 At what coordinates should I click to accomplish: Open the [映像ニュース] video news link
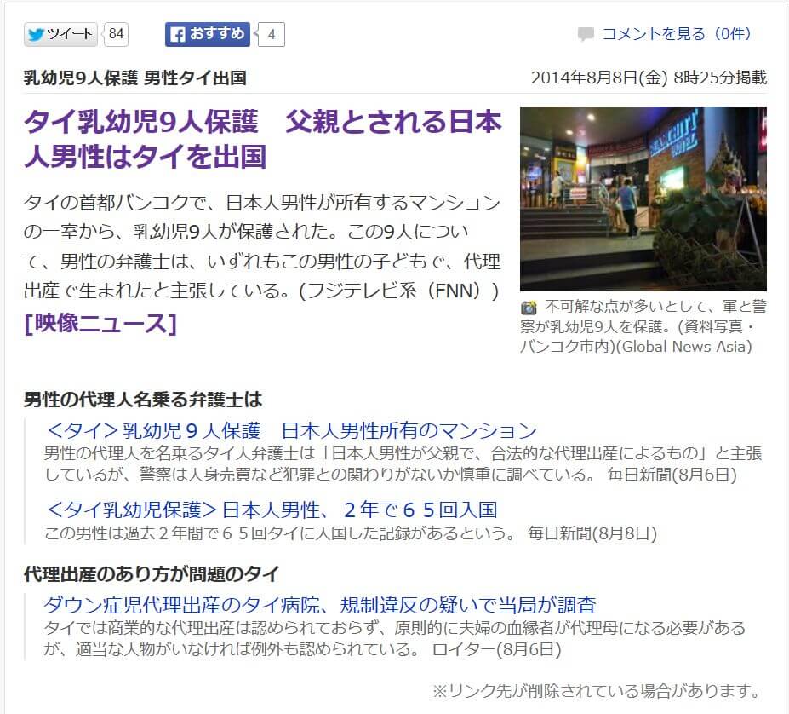[x=100, y=324]
